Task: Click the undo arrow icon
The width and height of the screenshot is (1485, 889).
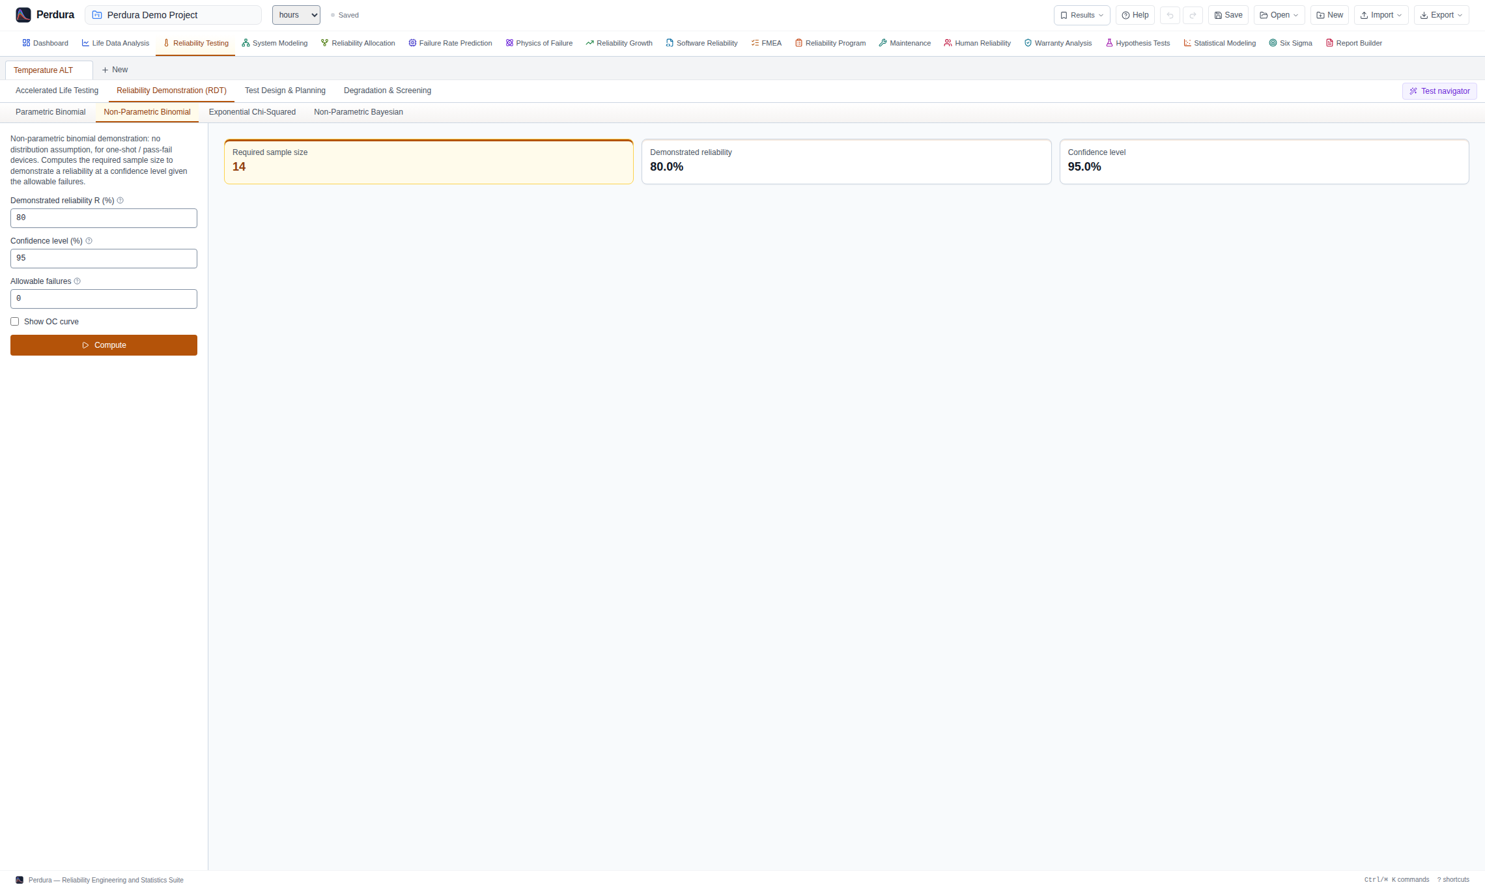Action: coord(1170,15)
